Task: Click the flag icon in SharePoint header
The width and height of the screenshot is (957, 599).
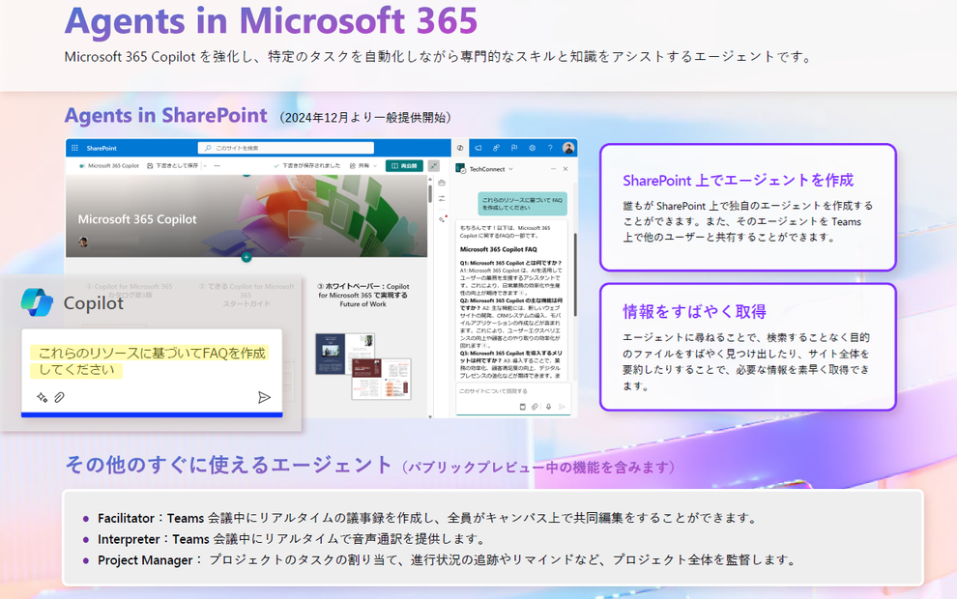Action: [514, 148]
